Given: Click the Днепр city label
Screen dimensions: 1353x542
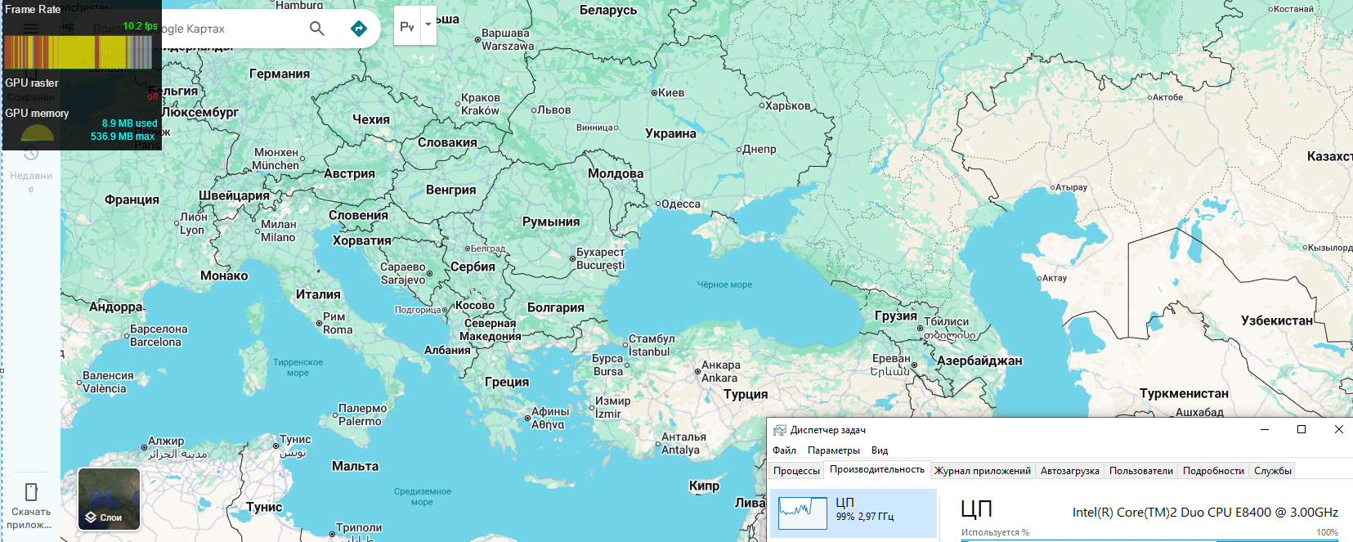Looking at the screenshot, I should (759, 149).
